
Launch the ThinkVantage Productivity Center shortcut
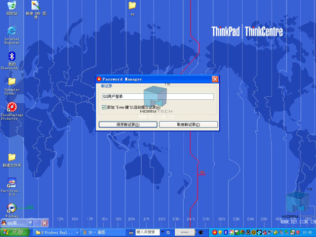[x=12, y=107]
